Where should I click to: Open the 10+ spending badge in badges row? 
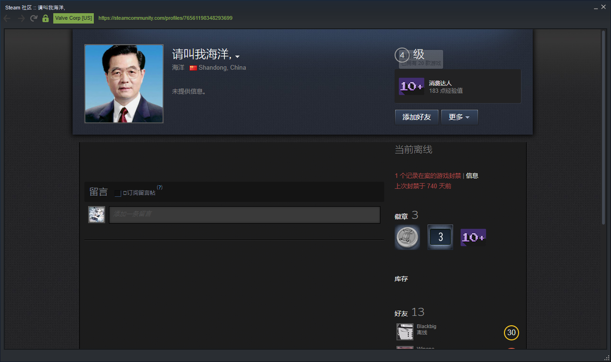(x=473, y=237)
